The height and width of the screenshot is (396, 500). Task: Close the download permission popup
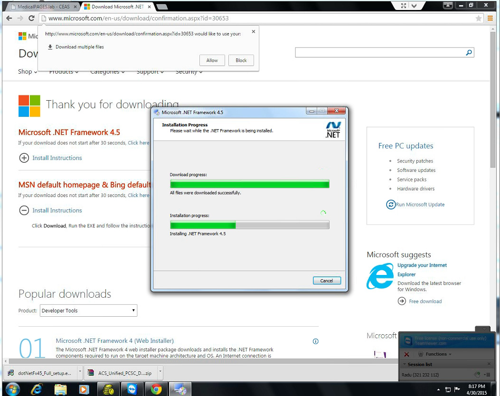pyautogui.click(x=253, y=31)
